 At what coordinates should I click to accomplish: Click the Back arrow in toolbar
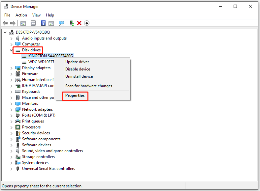pyautogui.click(x=5, y=23)
